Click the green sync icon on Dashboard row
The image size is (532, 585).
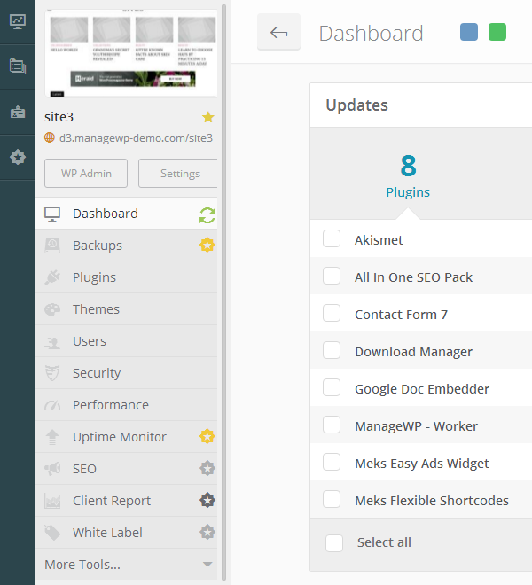[207, 215]
